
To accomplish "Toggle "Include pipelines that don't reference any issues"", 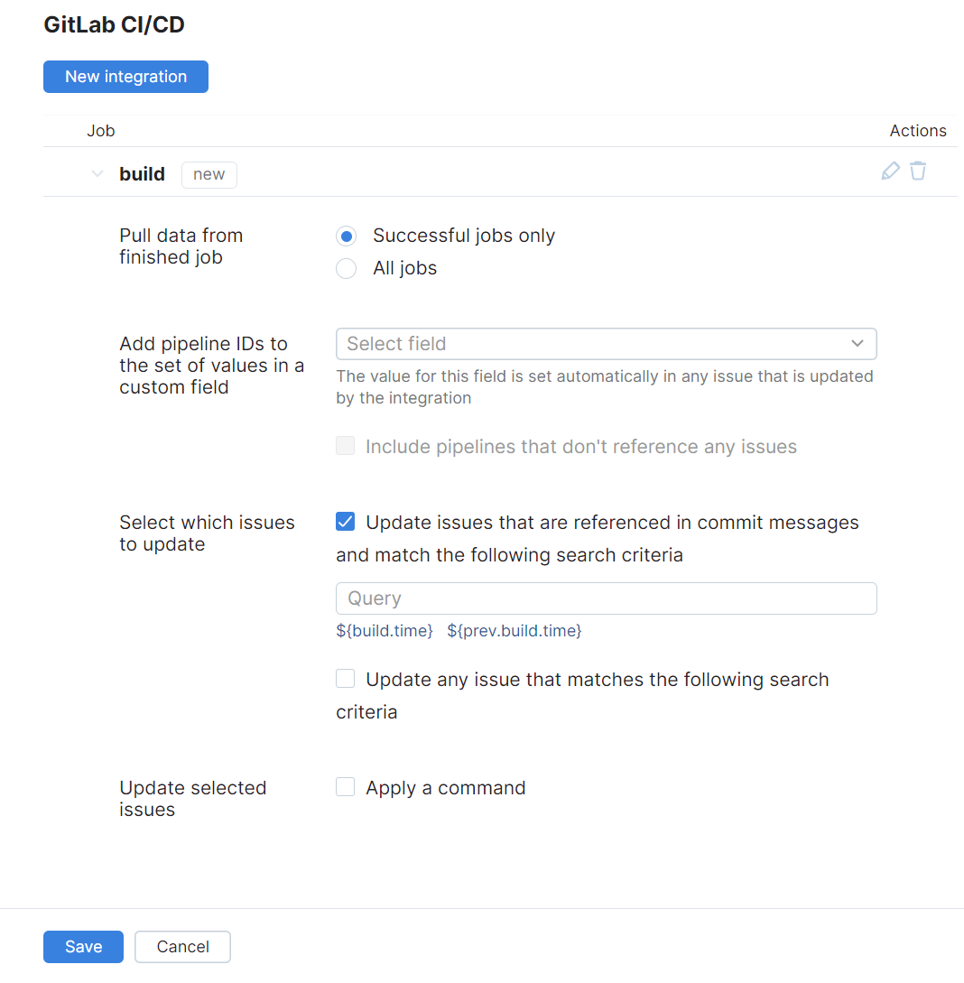I will tap(345, 445).
